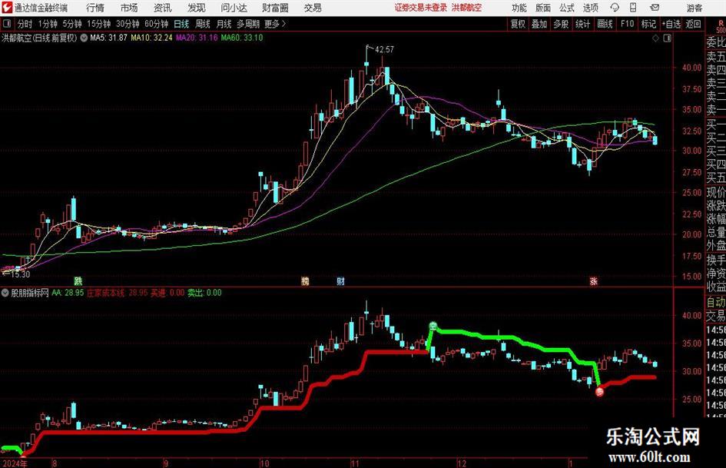This screenshot has width=726, height=468.
Task: Open the 交易 menu
Action: tap(313, 8)
